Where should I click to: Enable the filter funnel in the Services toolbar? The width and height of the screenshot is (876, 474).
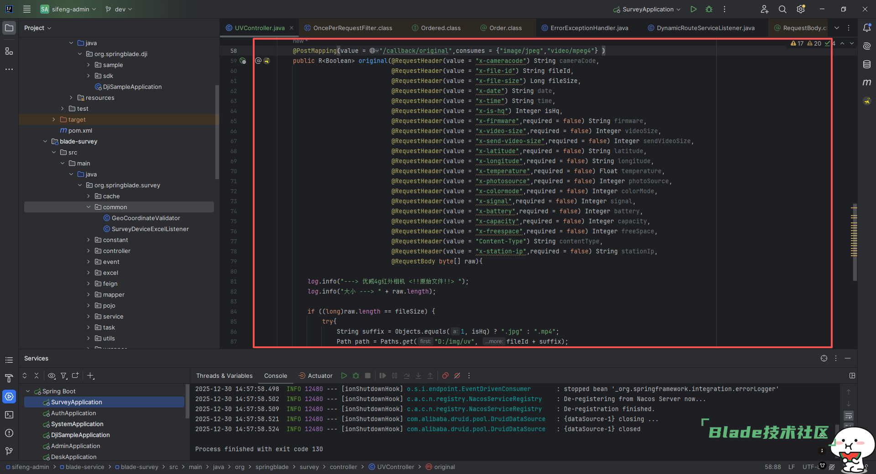[64, 376]
